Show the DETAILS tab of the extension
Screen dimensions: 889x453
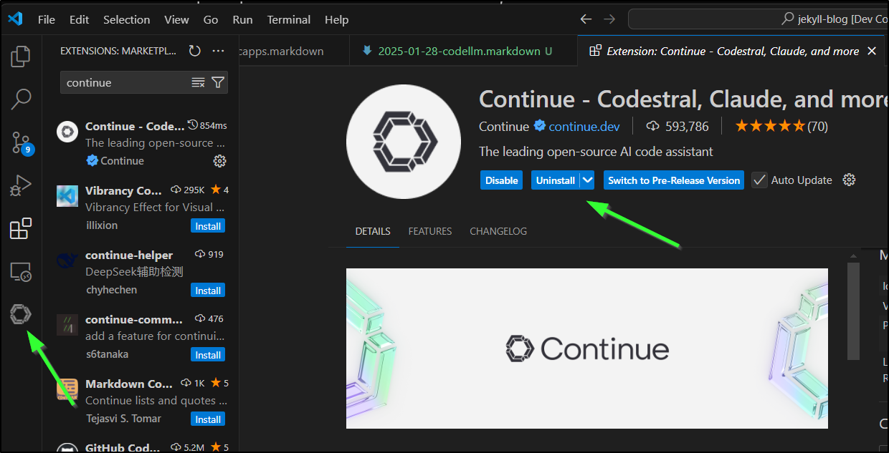pos(373,231)
